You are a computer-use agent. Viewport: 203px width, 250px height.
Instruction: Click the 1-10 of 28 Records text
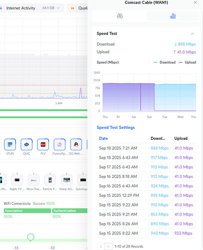(129, 246)
